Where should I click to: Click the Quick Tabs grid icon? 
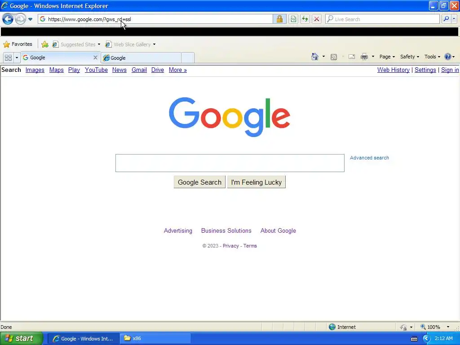[x=8, y=57]
